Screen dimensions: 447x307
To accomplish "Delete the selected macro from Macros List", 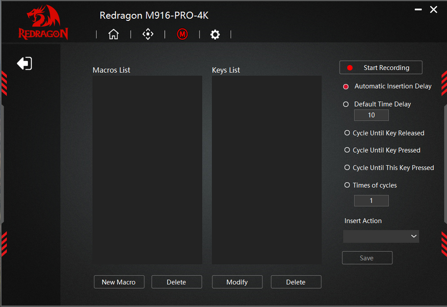I will (176, 282).
